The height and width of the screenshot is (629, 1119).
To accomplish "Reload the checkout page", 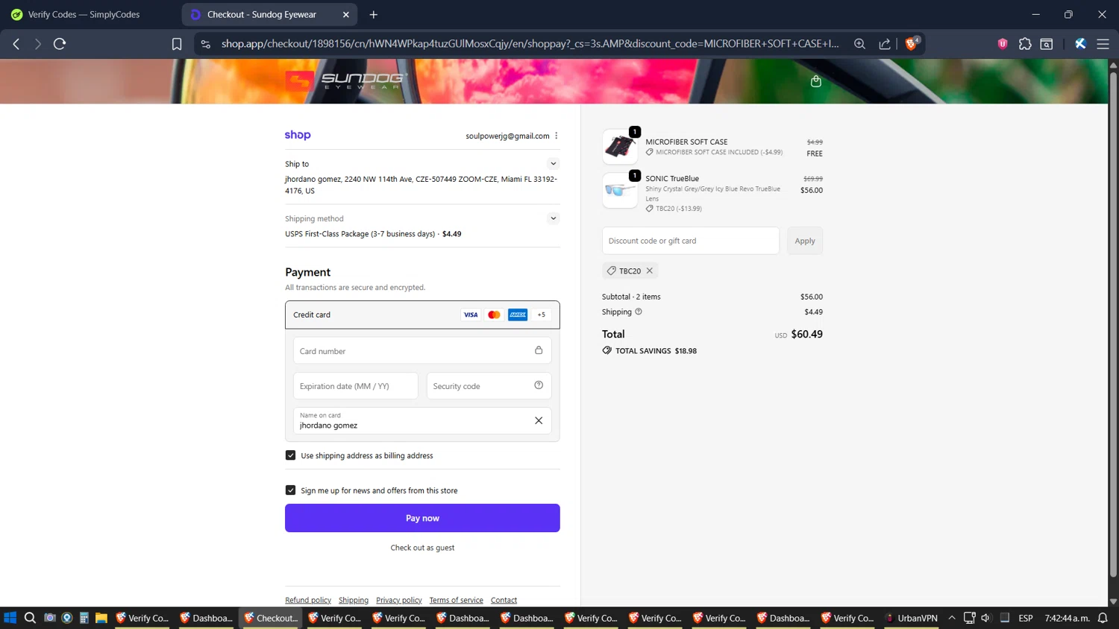I will click(x=60, y=44).
